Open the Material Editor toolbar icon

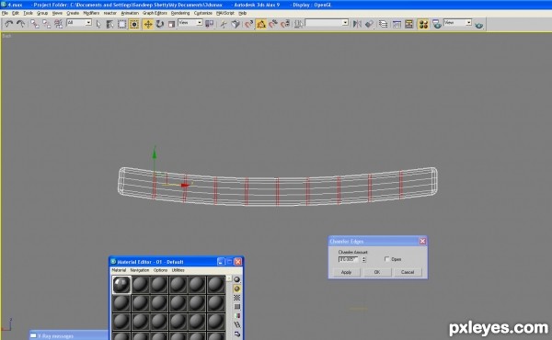click(423, 24)
